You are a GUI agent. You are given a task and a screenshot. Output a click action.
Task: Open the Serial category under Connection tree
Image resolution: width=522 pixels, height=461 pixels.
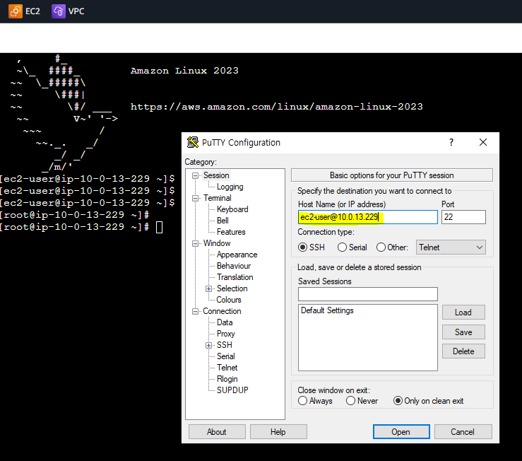226,356
